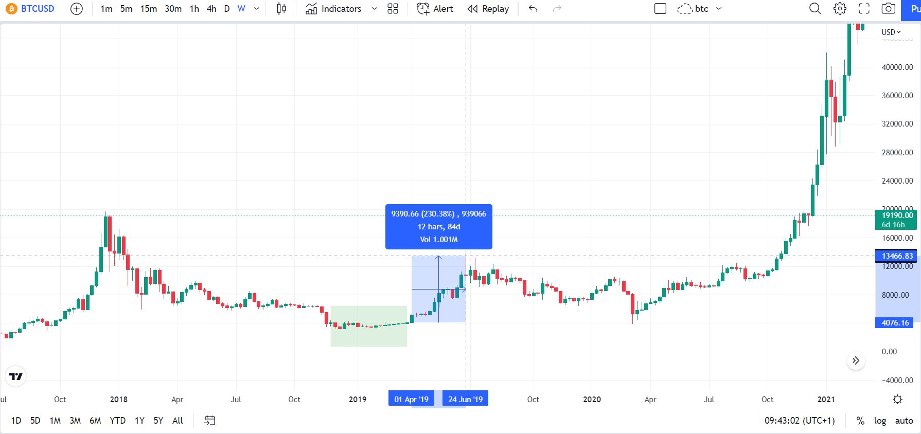Set the date range to 5Y

pyautogui.click(x=158, y=421)
